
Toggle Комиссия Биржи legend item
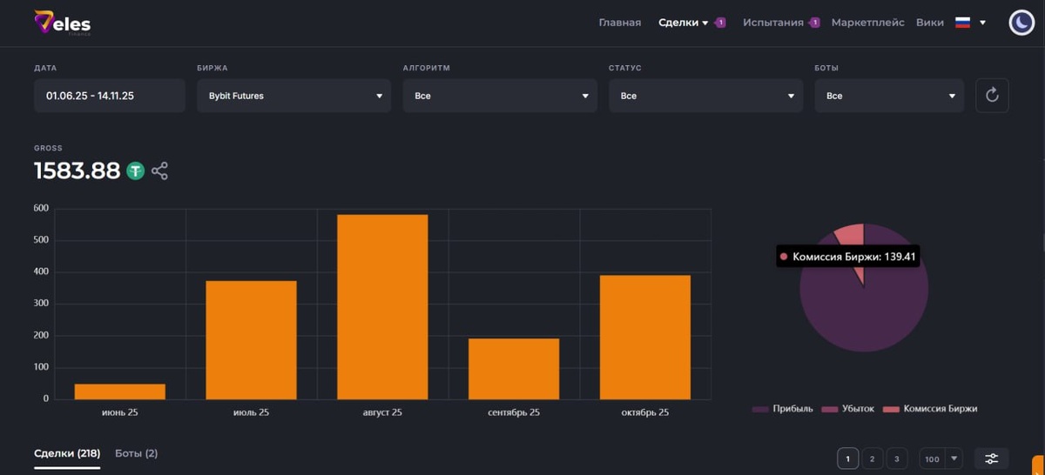pos(931,409)
